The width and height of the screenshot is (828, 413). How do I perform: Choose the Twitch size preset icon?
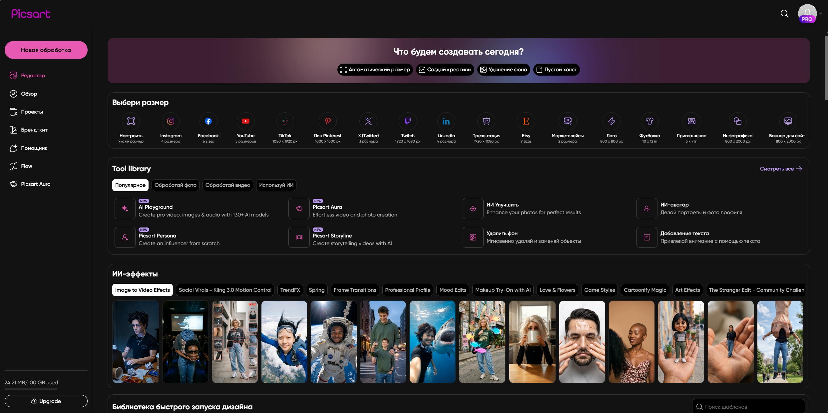coord(407,121)
